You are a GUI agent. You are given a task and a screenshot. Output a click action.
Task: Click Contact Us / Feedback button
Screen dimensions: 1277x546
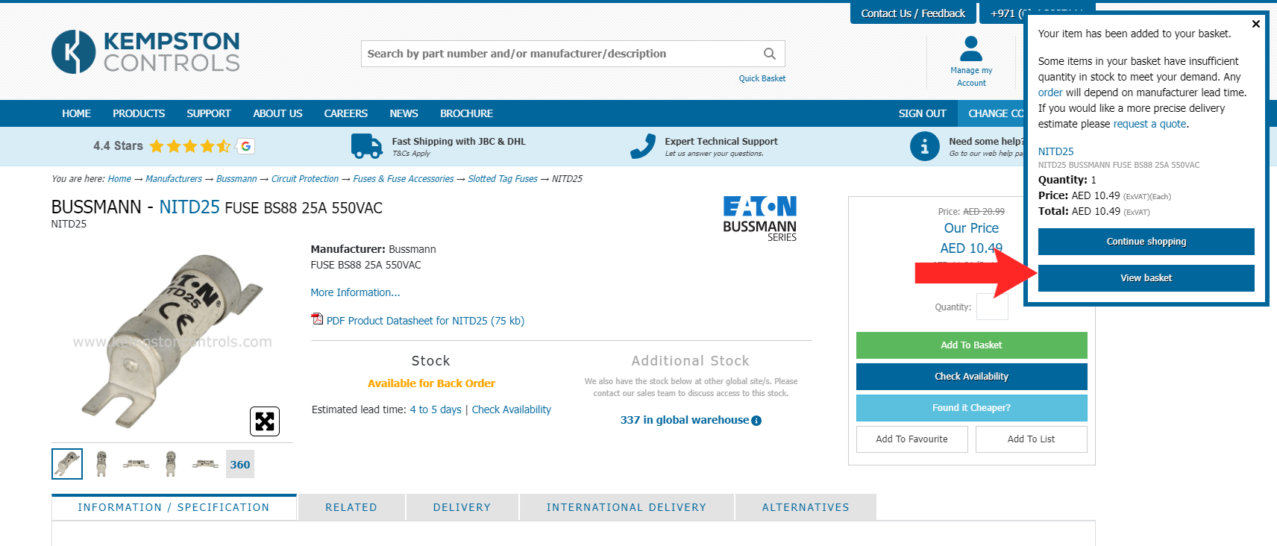pos(913,13)
